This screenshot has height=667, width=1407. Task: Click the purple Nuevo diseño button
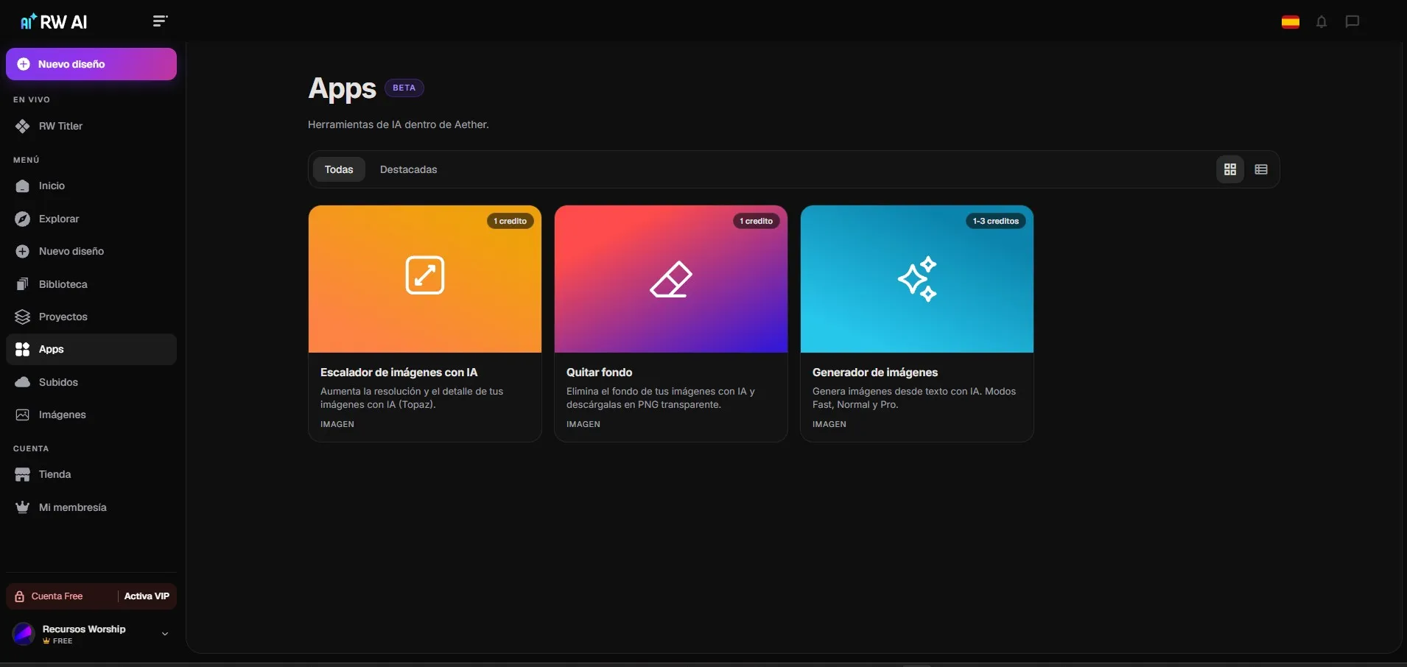(91, 64)
